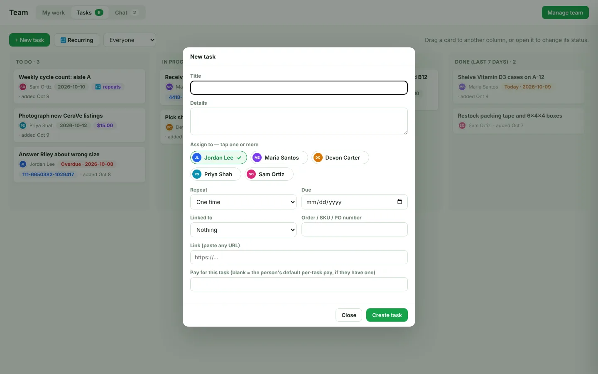The height and width of the screenshot is (374, 598).
Task: Select the Tasks tab
Action: 90,12
